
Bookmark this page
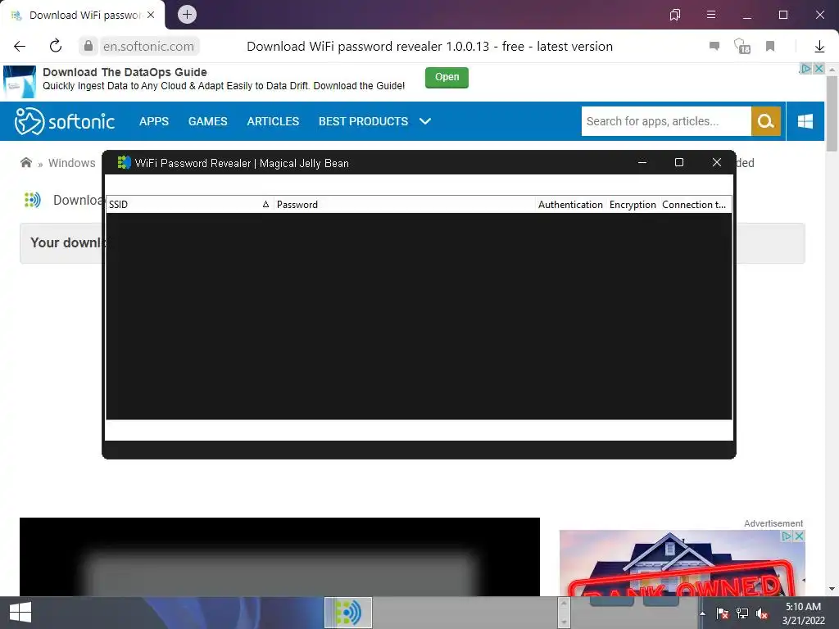click(x=770, y=46)
